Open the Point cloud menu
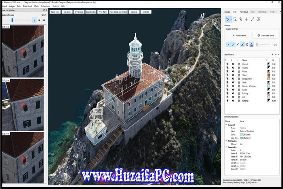Screen dimensions: 283x189 [28, 6]
